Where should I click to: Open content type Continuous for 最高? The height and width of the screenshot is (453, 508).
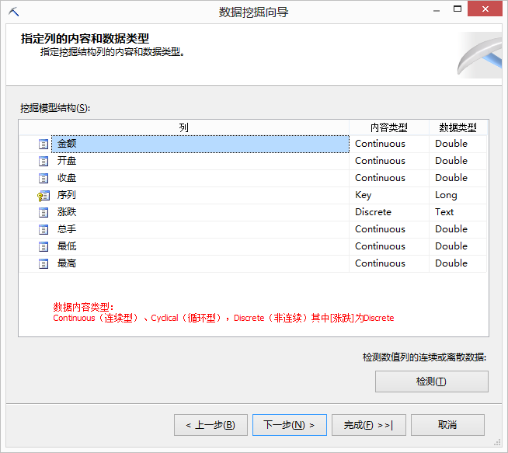(389, 263)
